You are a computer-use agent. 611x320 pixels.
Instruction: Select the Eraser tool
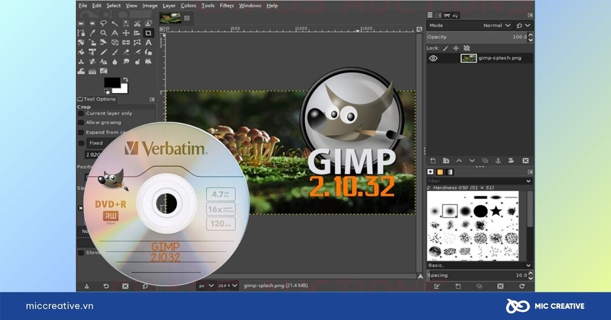[126, 52]
